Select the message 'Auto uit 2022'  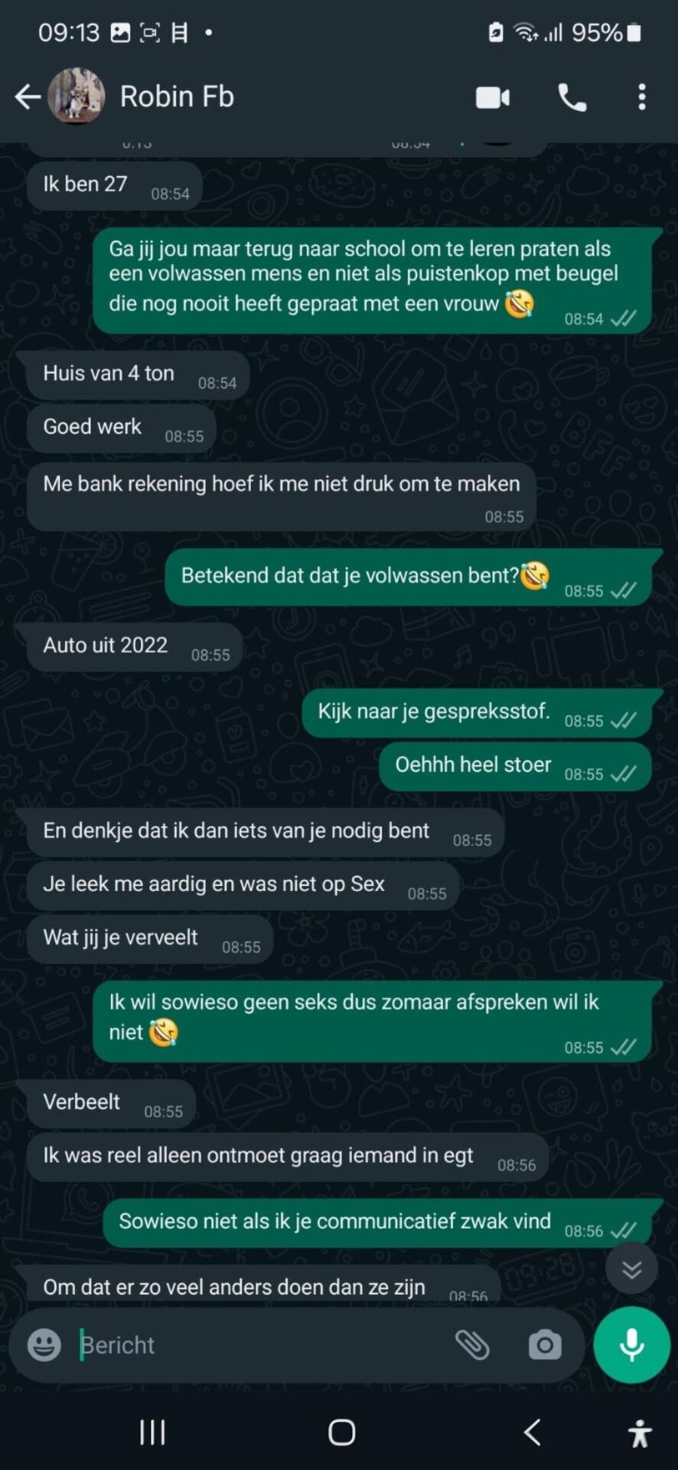click(x=135, y=647)
